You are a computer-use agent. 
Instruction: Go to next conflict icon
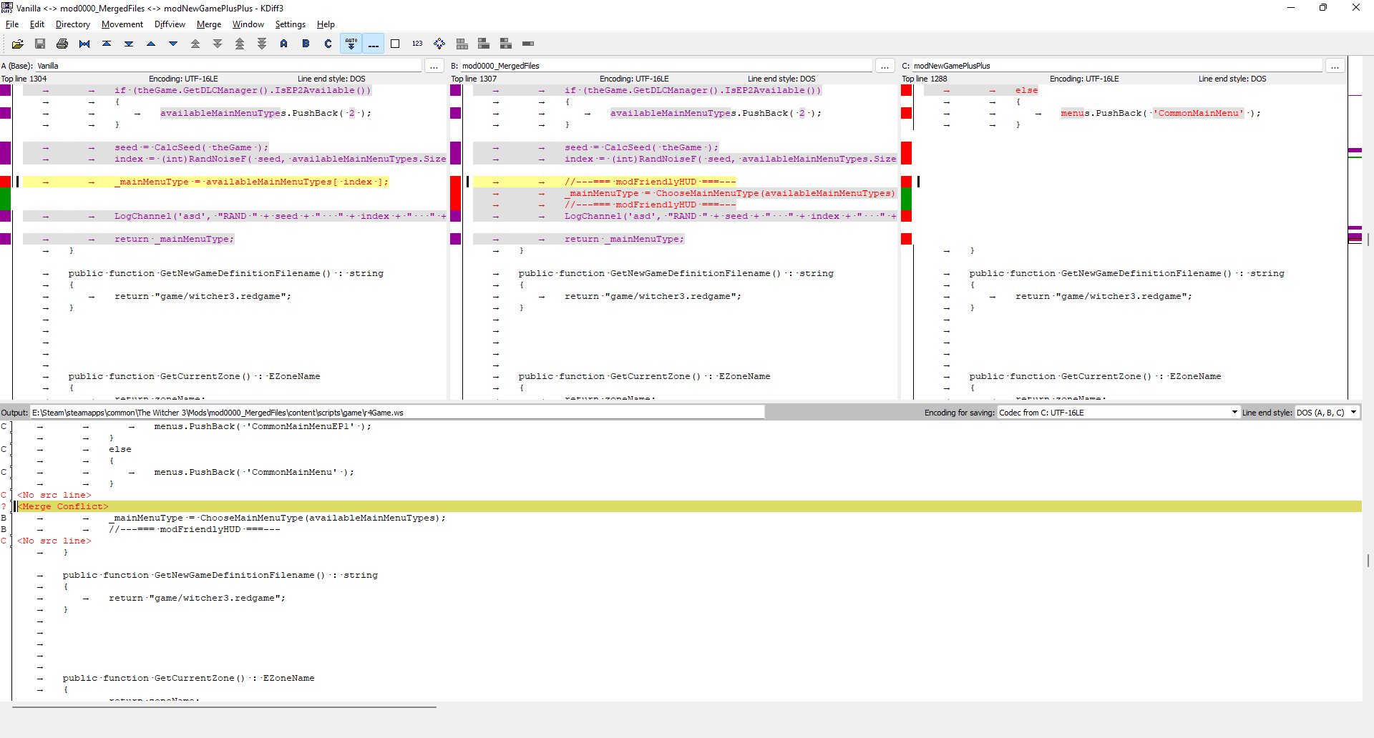click(x=218, y=44)
